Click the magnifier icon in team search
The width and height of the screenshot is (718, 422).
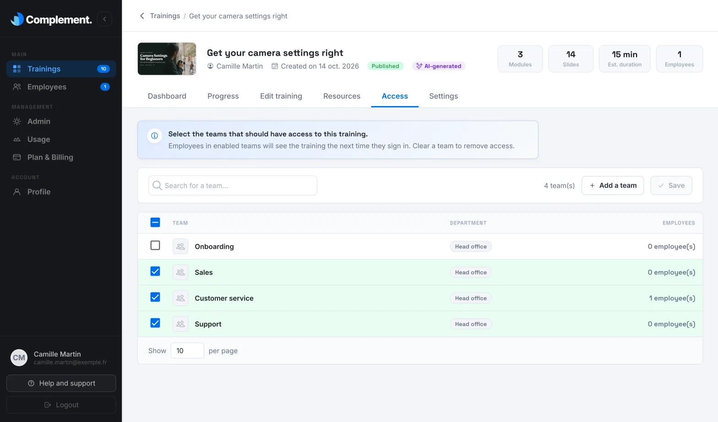tap(157, 185)
